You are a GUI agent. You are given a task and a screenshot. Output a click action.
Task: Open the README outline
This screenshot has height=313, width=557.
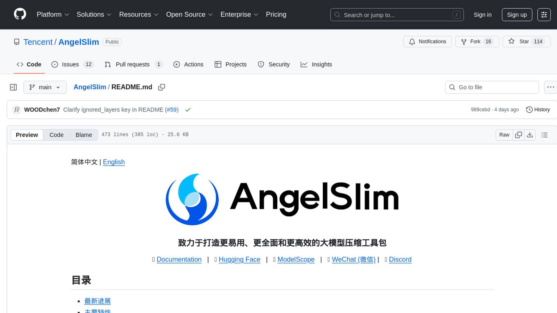(x=544, y=135)
